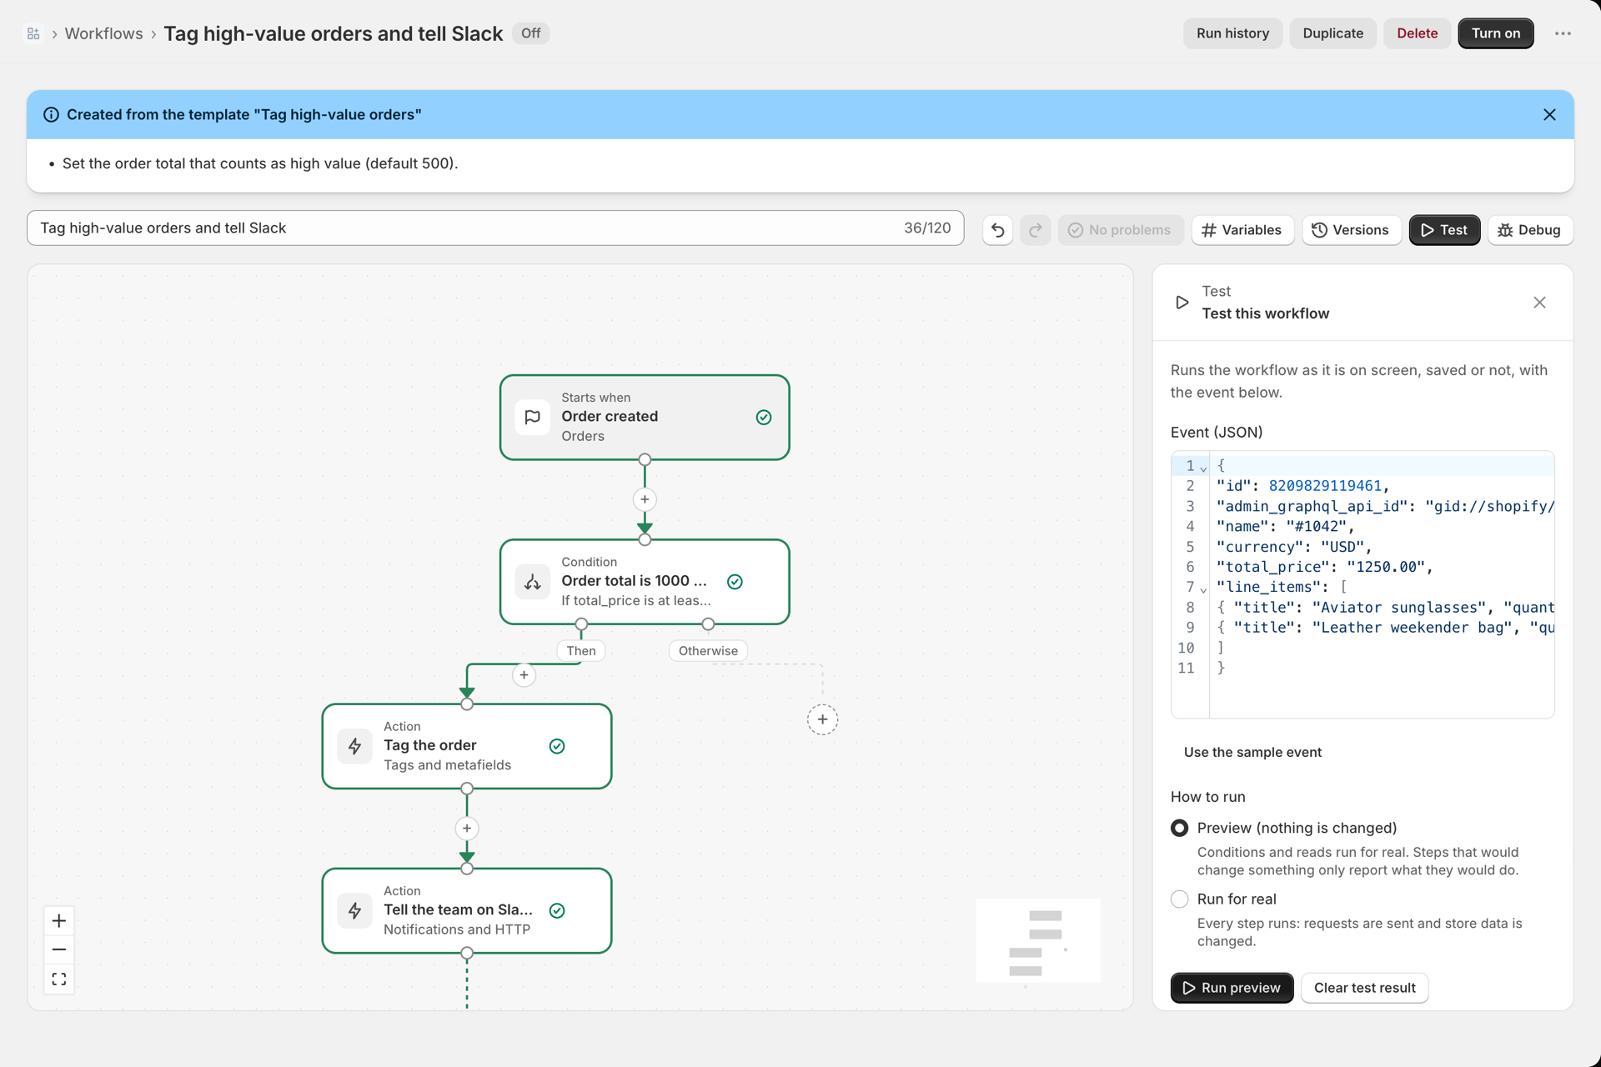Open the Versions panel

click(x=1350, y=230)
